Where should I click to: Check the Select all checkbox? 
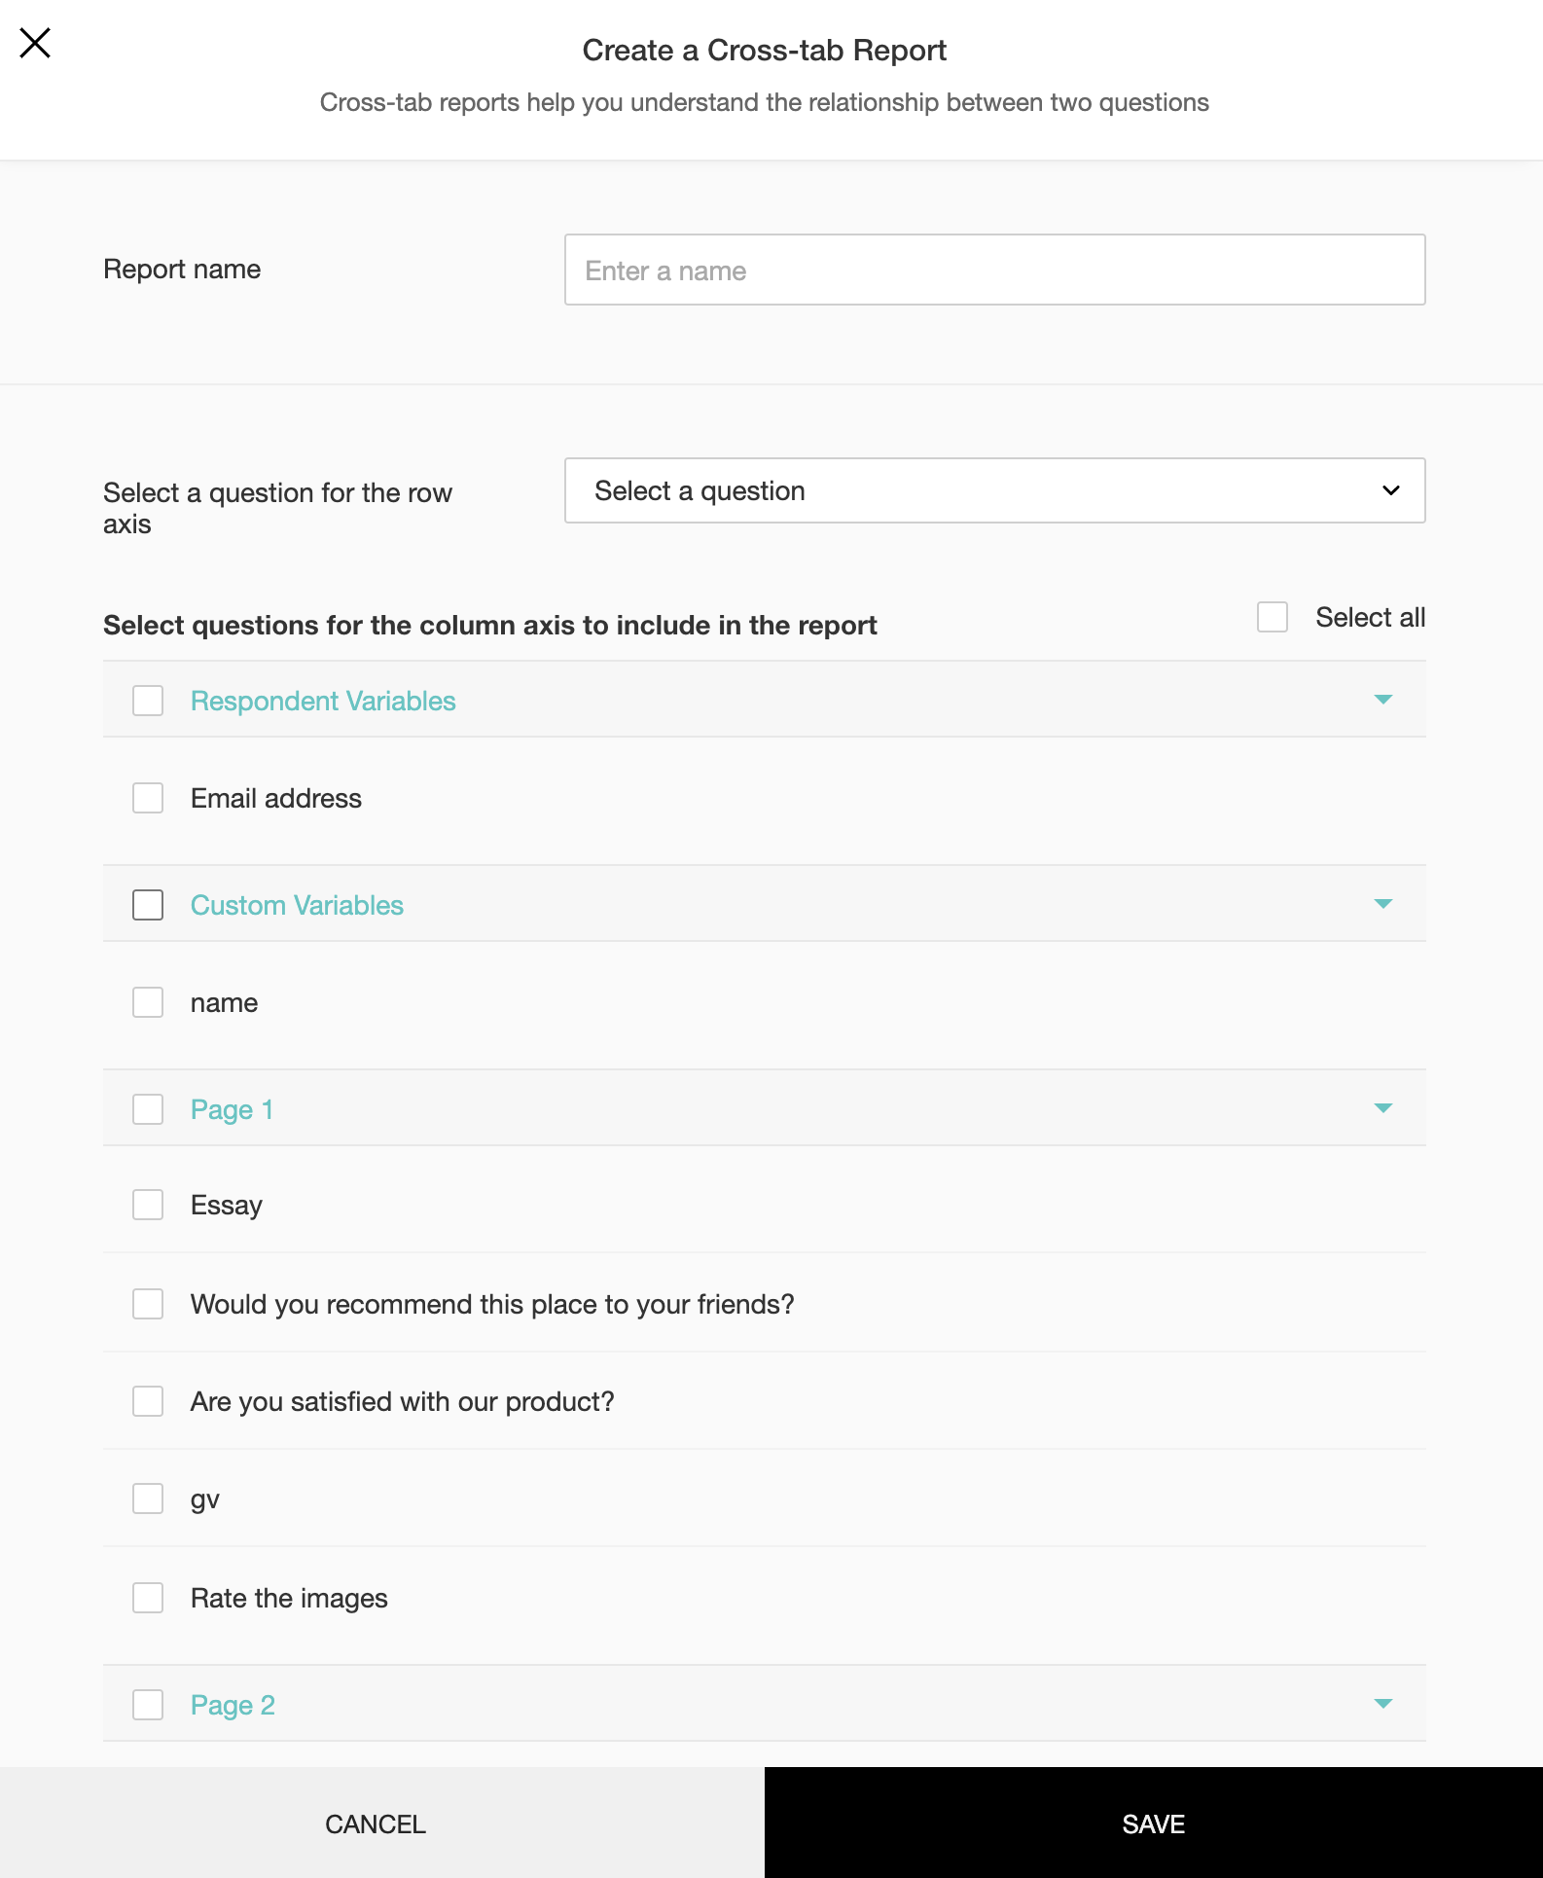[1273, 617]
